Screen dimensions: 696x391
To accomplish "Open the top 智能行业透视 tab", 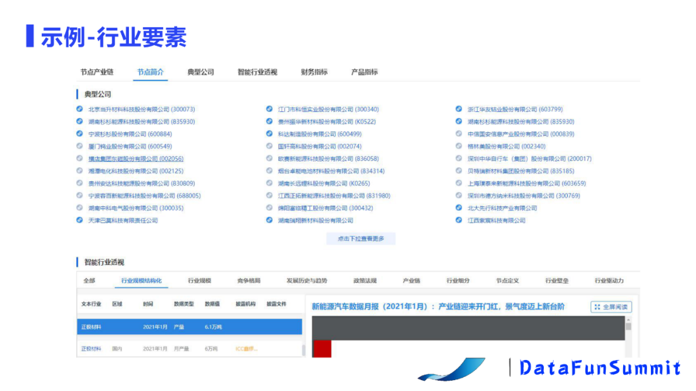I will point(257,72).
